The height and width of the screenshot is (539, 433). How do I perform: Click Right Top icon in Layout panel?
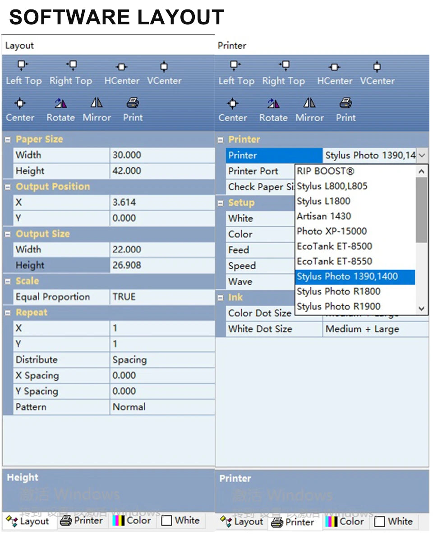pyautogui.click(x=71, y=65)
